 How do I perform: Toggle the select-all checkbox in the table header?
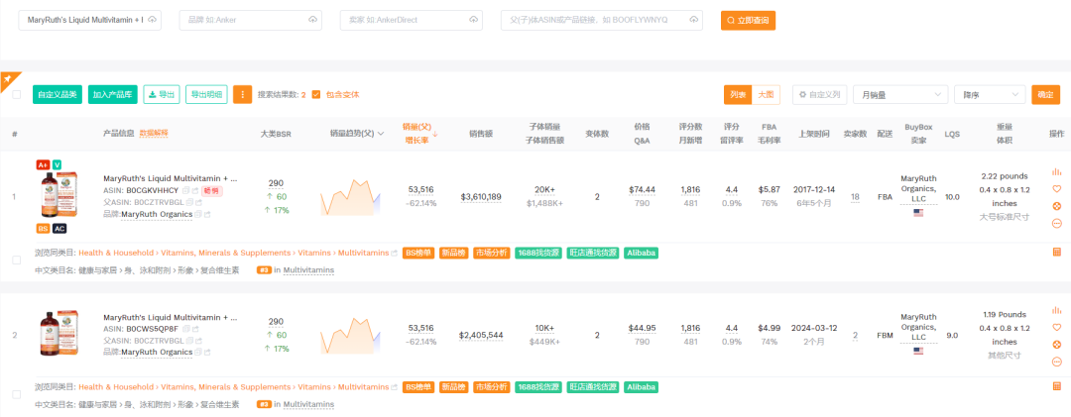[16, 94]
